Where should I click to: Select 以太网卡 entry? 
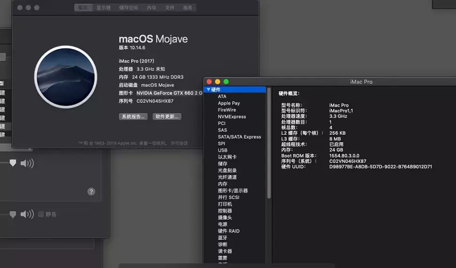[x=227, y=157]
